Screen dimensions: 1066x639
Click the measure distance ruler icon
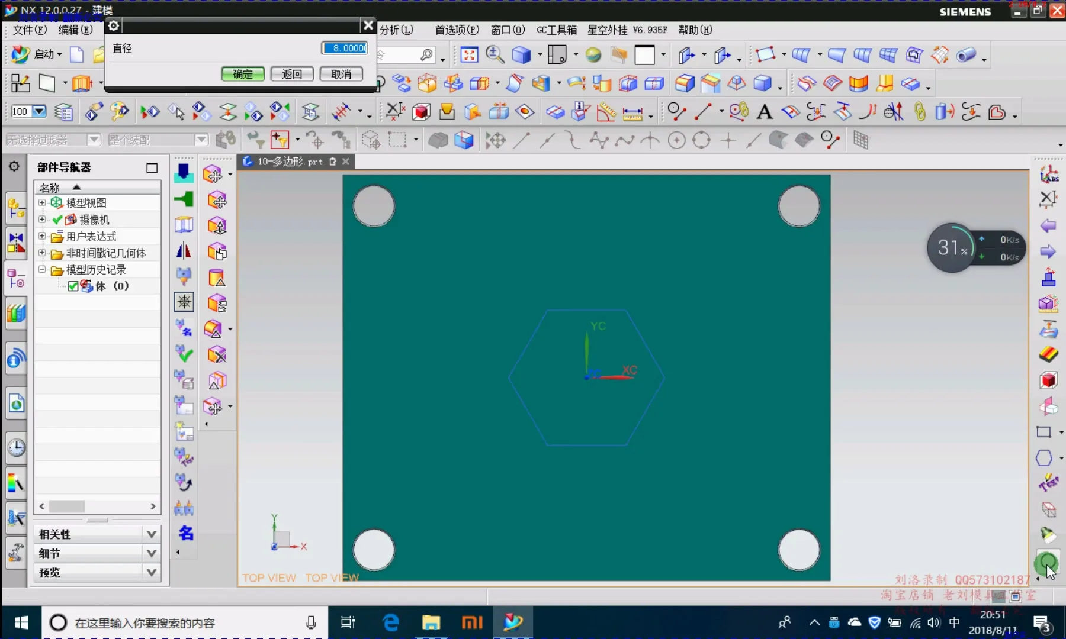[632, 113]
